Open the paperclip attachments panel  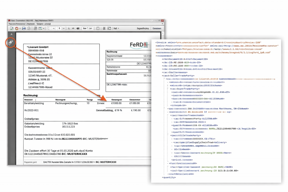[x=11, y=42]
